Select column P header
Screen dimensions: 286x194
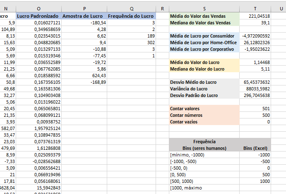point(84,9)
